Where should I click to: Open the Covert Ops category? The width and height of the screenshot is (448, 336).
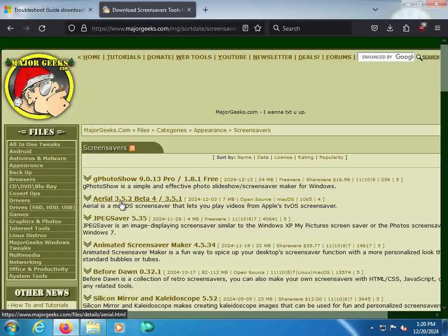[24, 193]
